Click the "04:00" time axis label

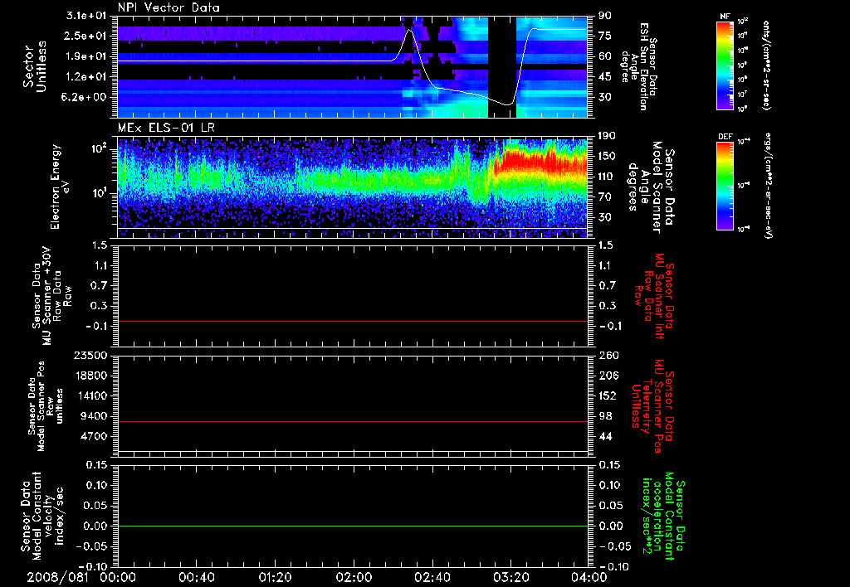click(589, 577)
